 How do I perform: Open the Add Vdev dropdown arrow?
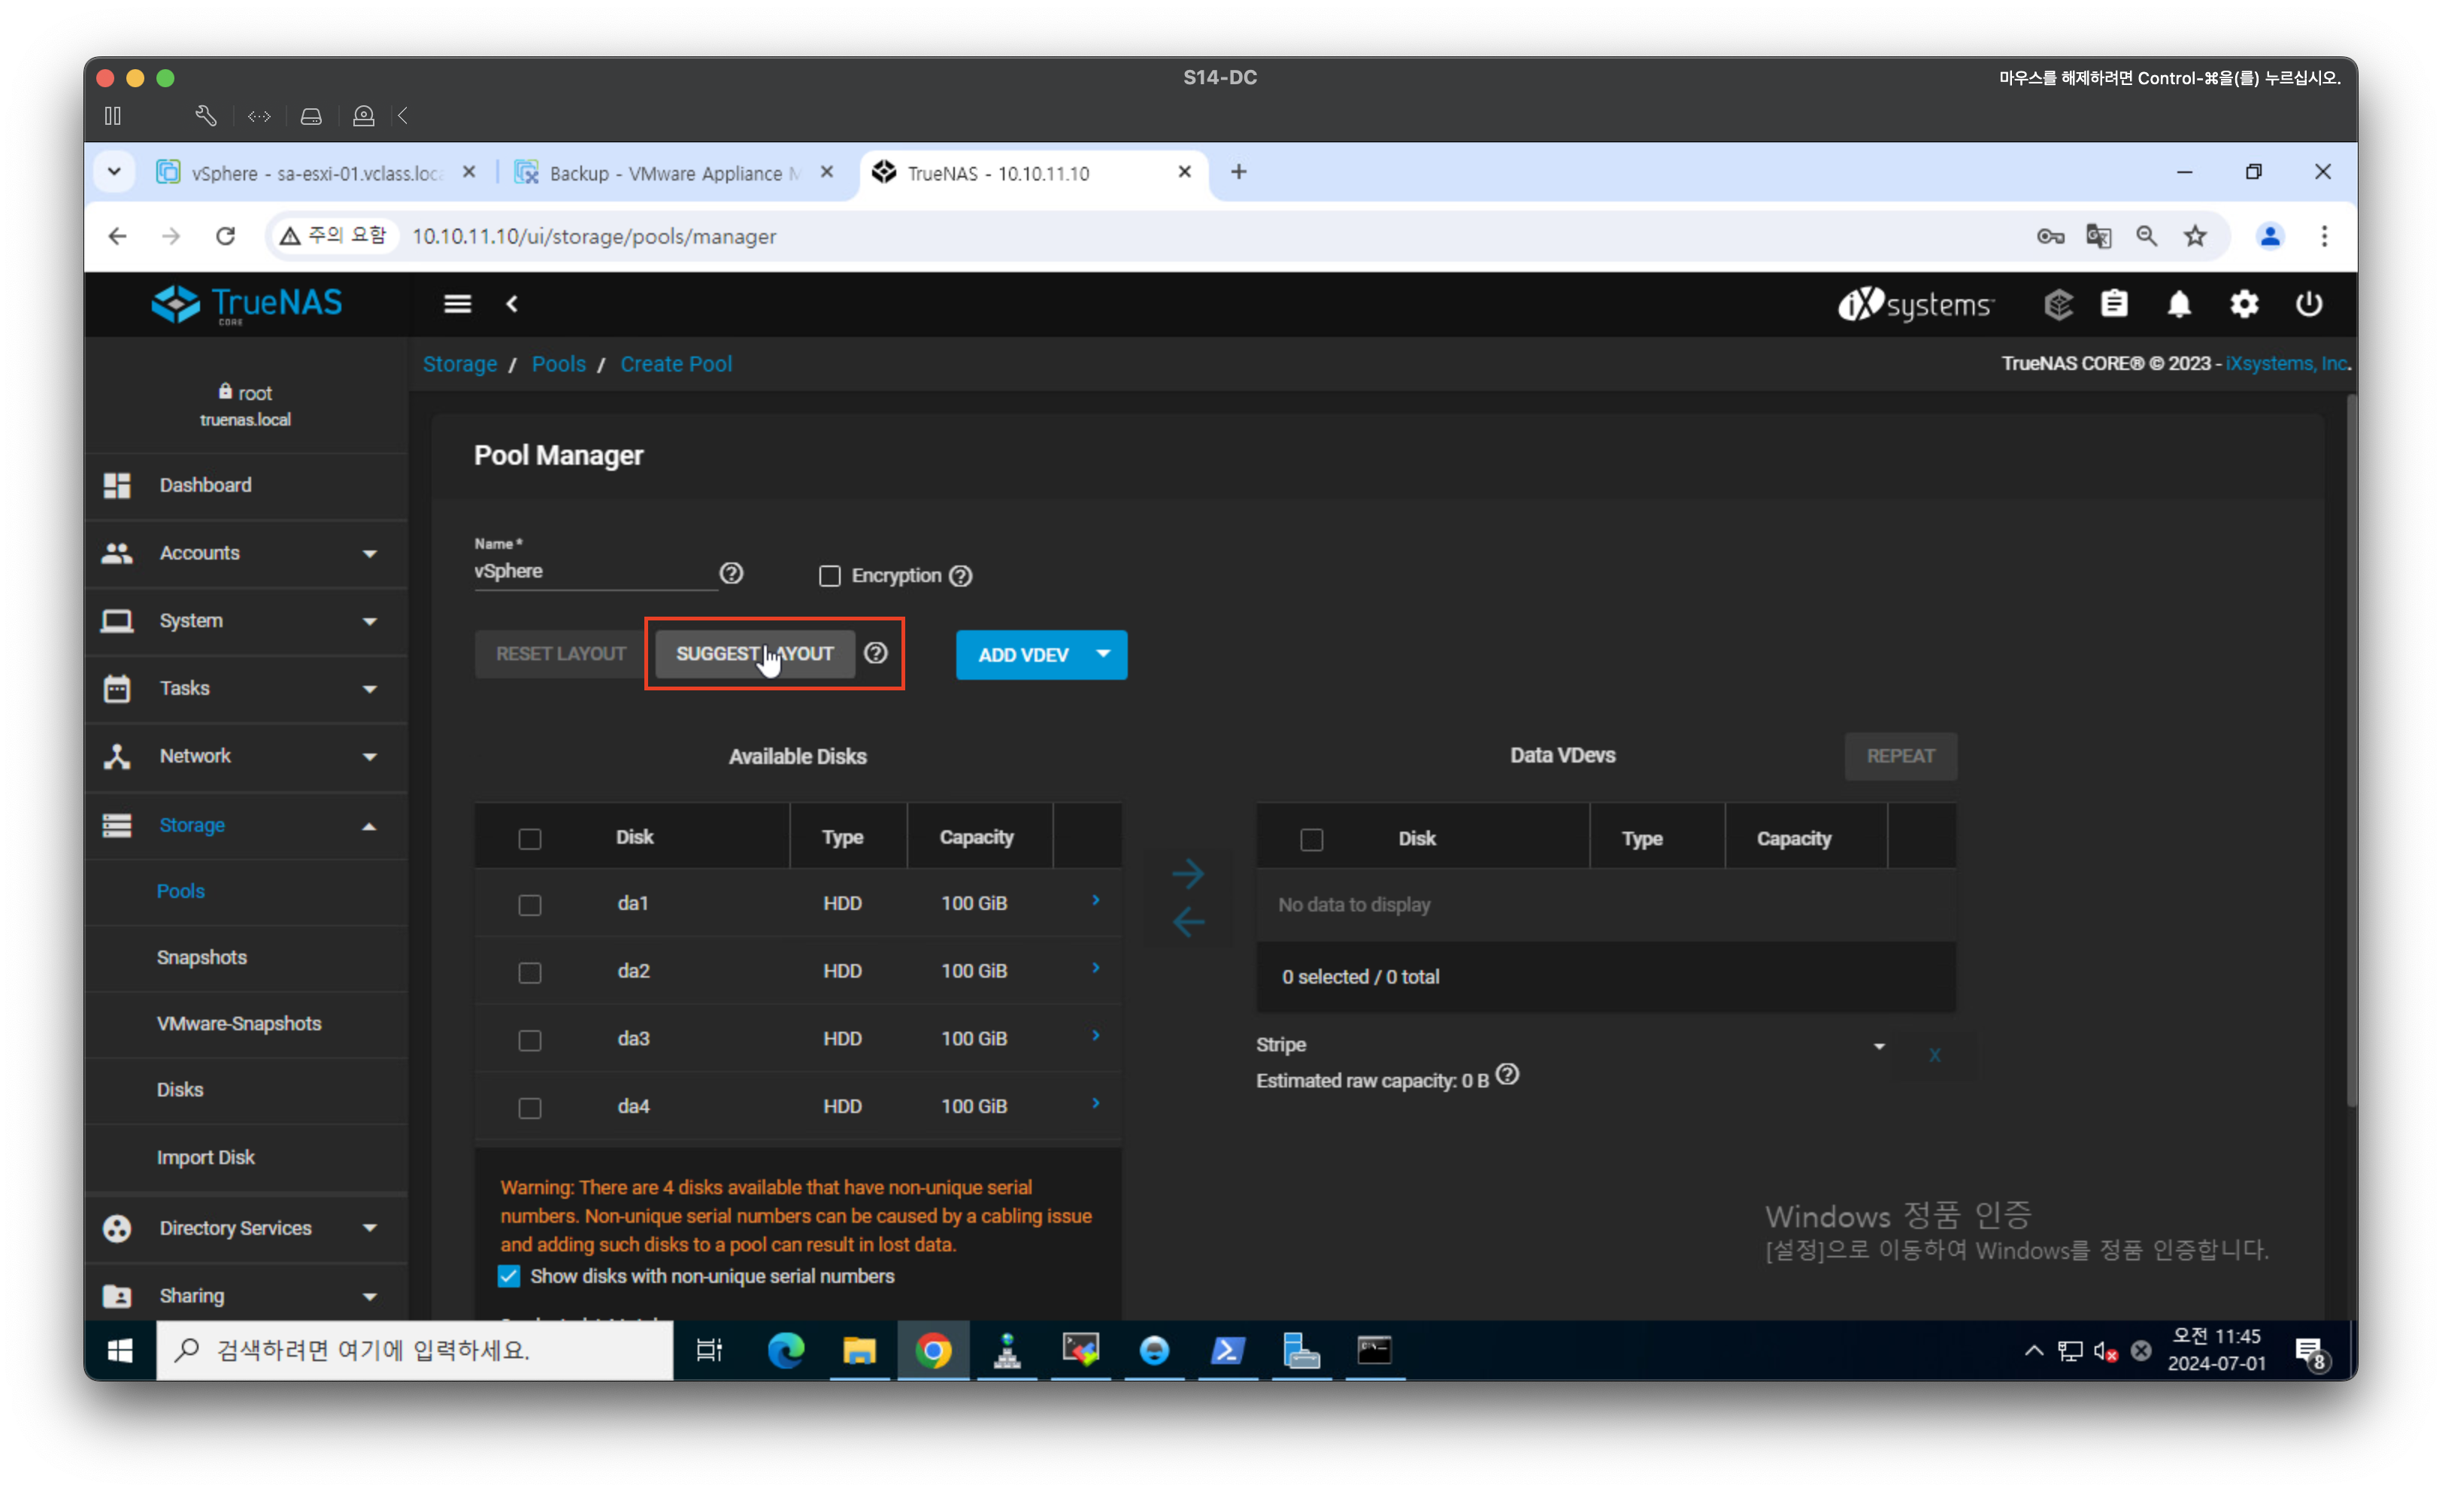(x=1103, y=654)
